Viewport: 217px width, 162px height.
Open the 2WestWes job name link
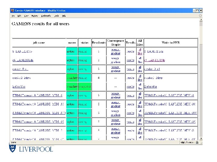tap(19, 87)
